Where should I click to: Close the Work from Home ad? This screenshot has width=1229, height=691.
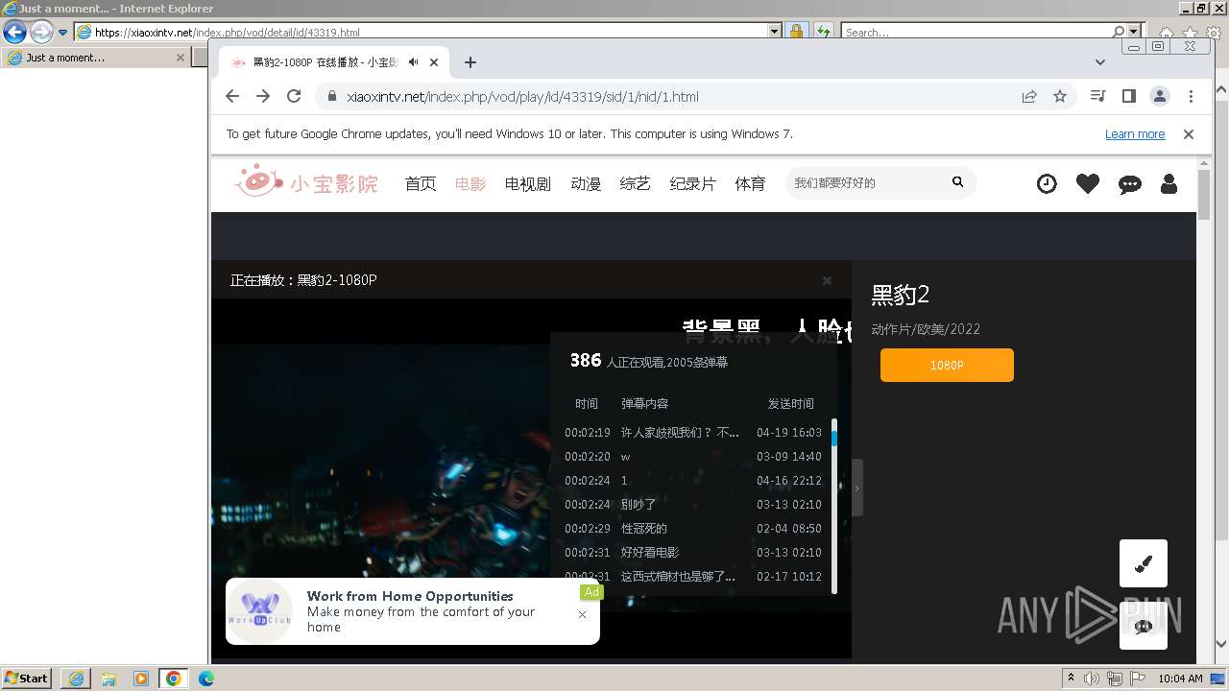tap(582, 615)
